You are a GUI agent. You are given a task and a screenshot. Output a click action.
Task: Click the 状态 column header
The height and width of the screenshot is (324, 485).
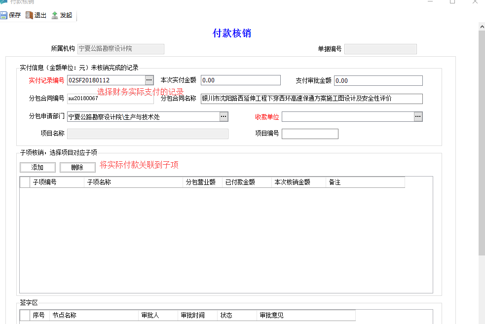click(237, 315)
